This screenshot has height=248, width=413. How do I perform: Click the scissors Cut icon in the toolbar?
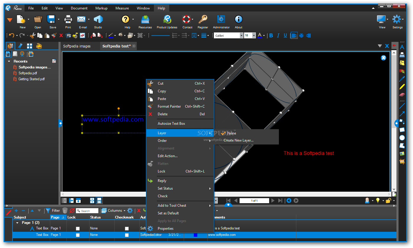[x=32, y=35]
